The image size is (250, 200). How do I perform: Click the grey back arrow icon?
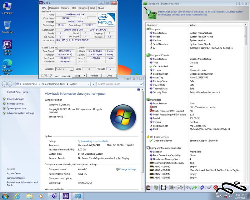(188, 187)
